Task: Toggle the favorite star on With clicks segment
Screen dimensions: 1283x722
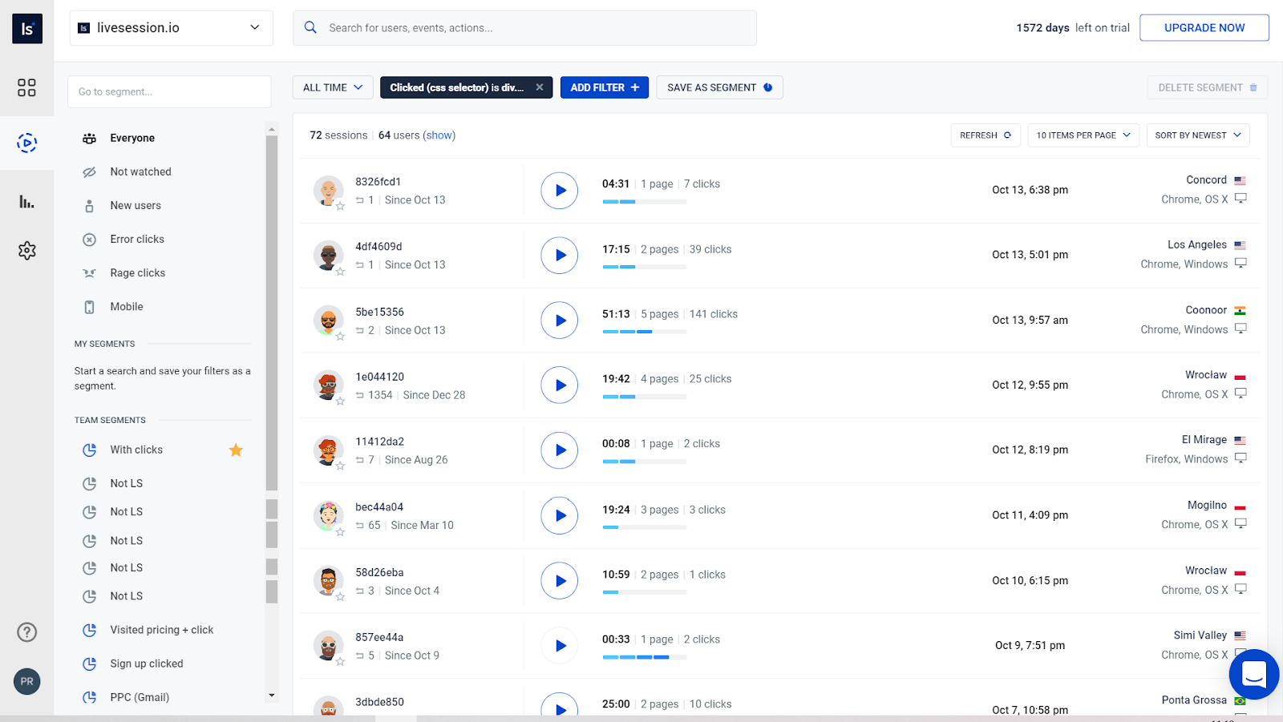Action: pos(236,450)
